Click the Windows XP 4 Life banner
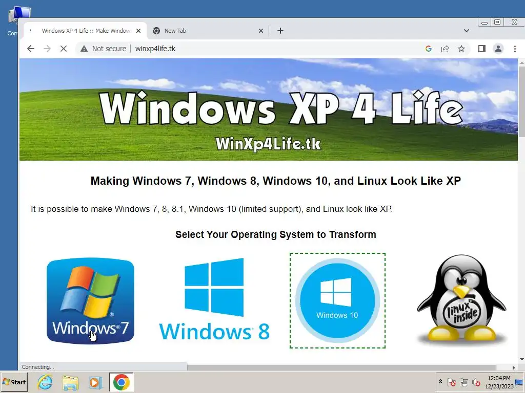This screenshot has height=393, width=525. [269, 110]
